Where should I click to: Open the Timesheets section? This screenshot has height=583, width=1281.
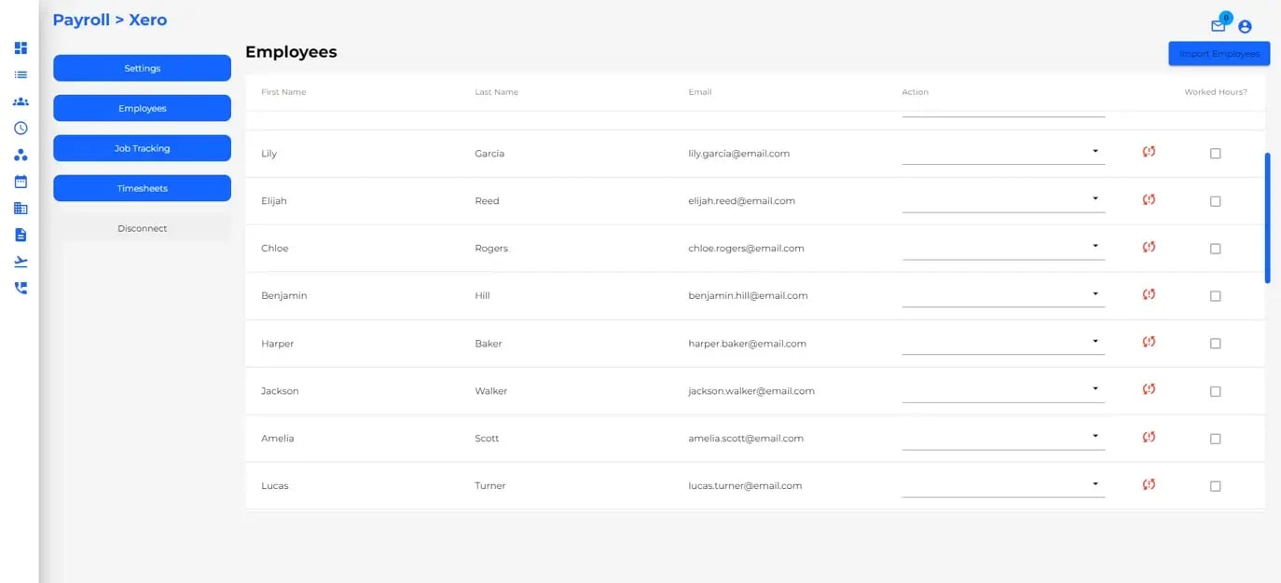pyautogui.click(x=142, y=188)
